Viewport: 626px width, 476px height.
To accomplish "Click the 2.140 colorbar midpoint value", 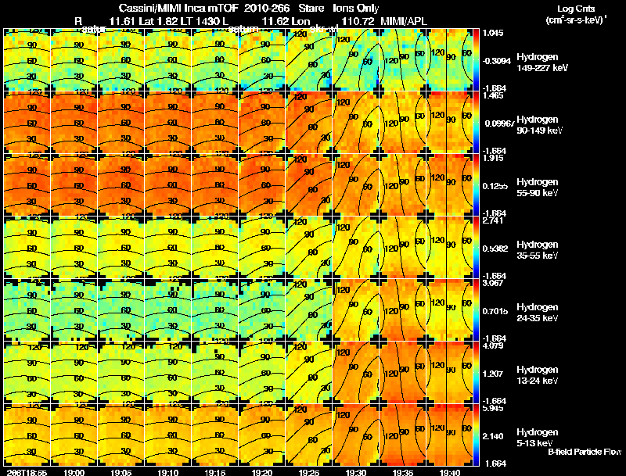I will point(493,437).
